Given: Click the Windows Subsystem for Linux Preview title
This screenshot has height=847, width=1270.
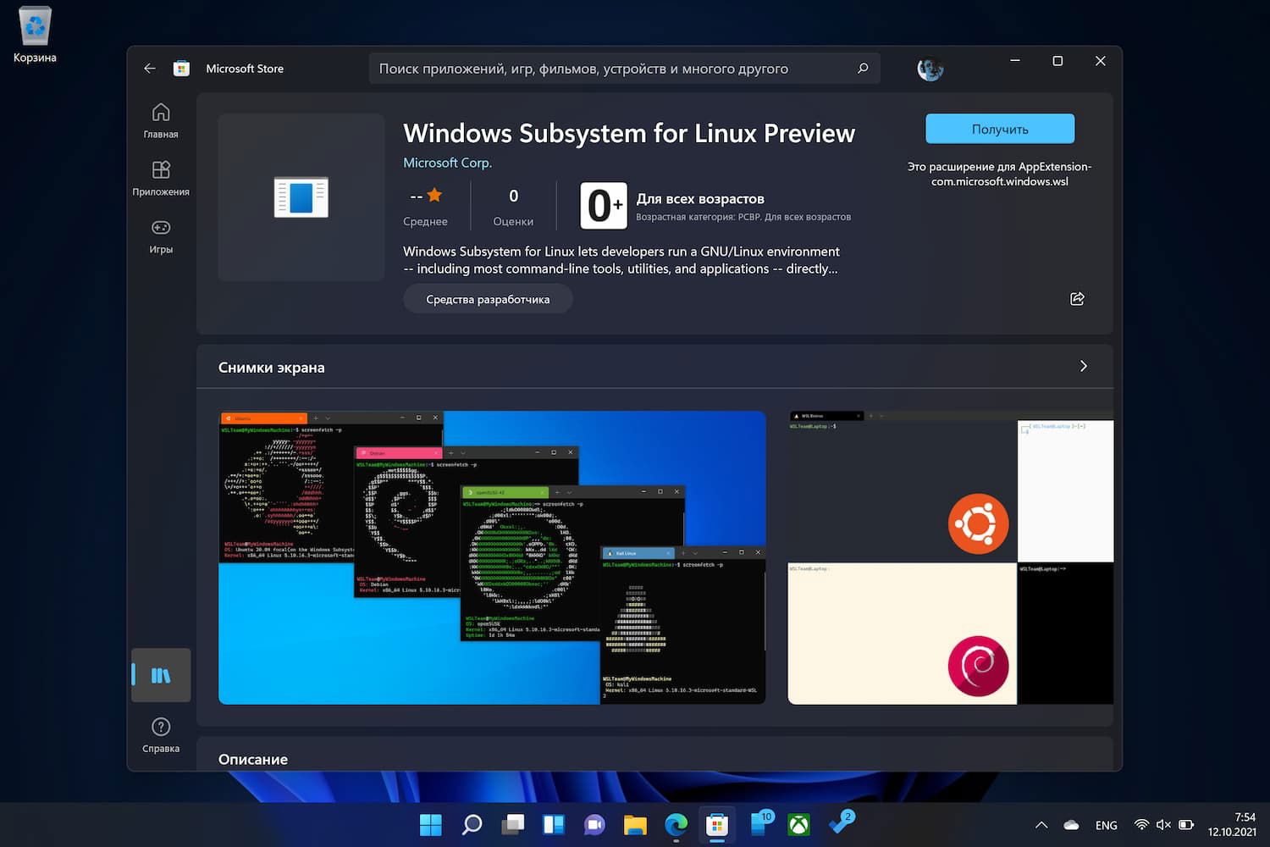Looking at the screenshot, I should click(x=629, y=133).
